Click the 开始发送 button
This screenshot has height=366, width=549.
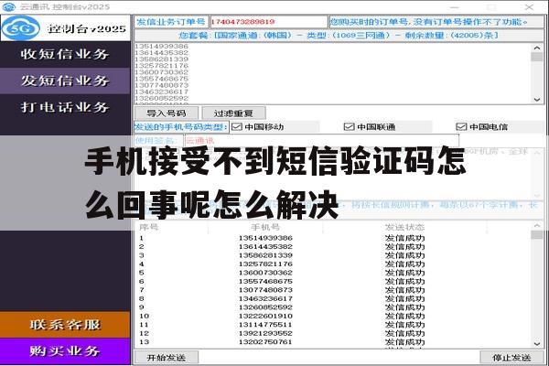[167, 358]
